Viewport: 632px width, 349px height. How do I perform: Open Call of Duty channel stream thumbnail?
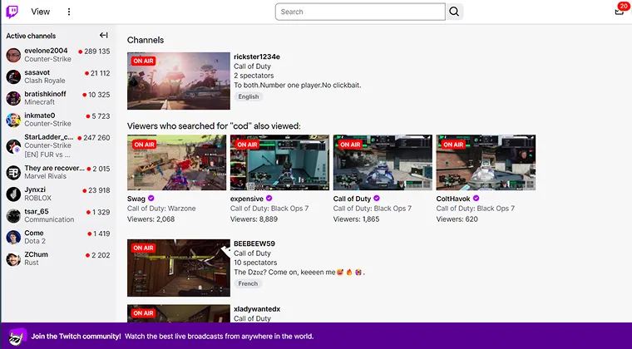point(383,162)
